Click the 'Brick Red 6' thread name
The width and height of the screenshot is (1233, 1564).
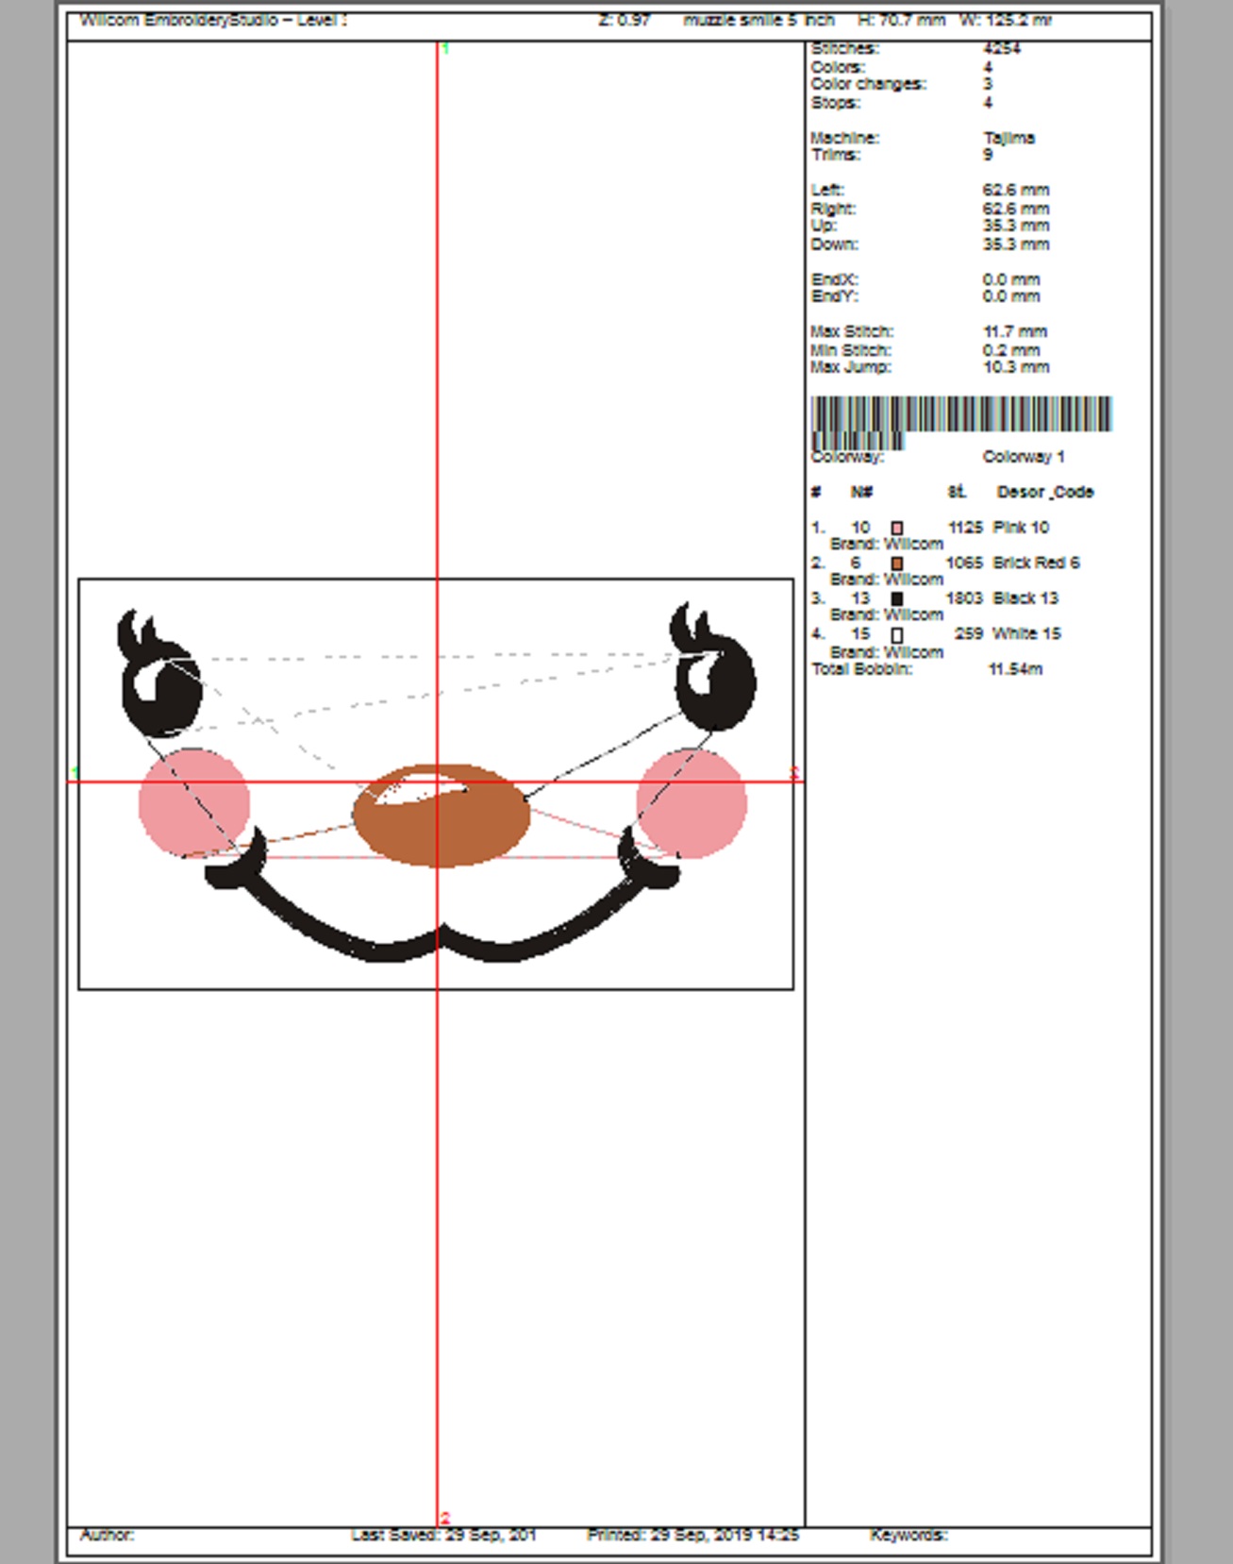click(1036, 563)
